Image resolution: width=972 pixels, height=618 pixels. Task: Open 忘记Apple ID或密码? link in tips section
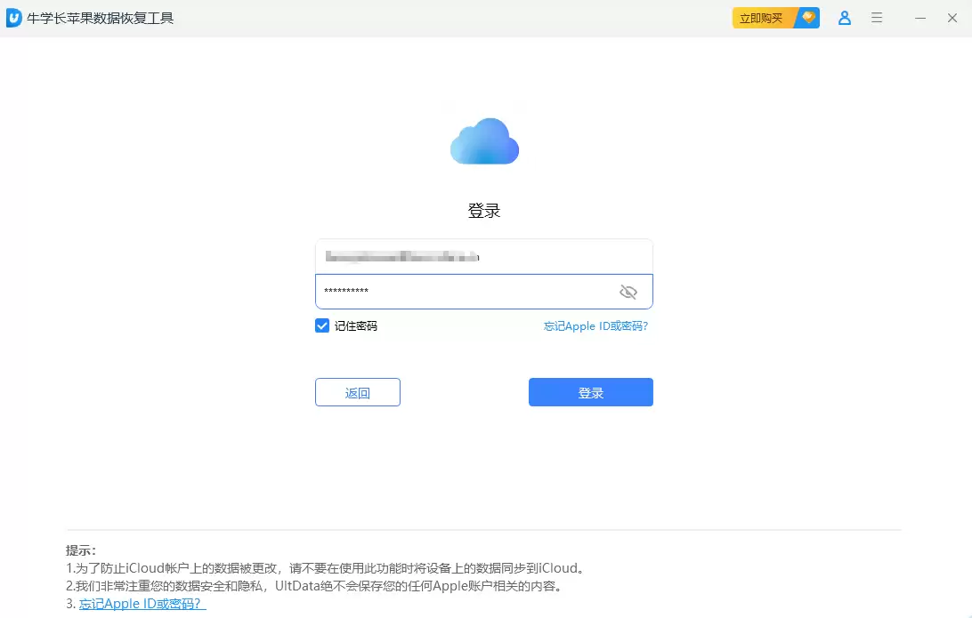click(142, 604)
